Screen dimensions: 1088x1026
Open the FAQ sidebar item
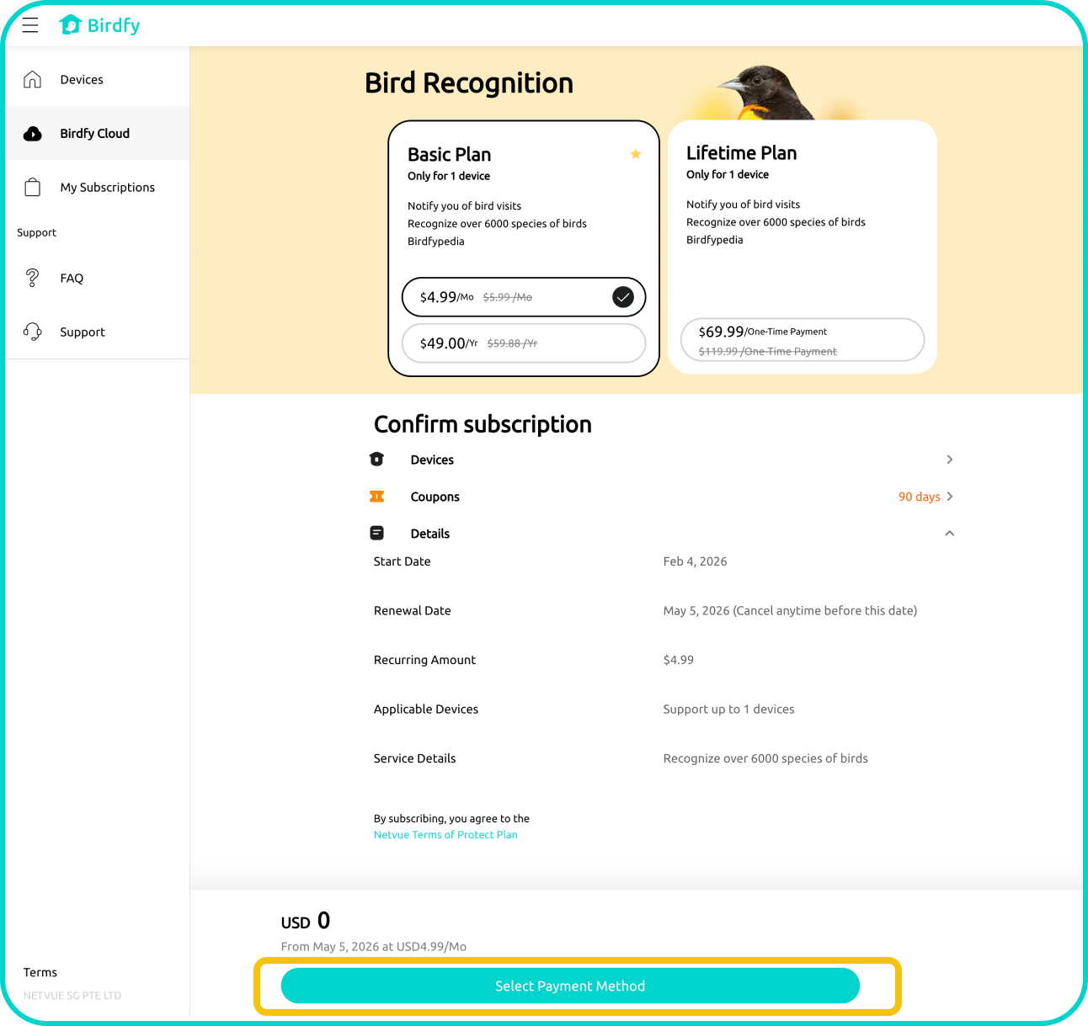coord(72,278)
